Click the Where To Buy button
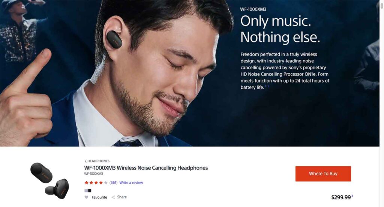 point(323,174)
